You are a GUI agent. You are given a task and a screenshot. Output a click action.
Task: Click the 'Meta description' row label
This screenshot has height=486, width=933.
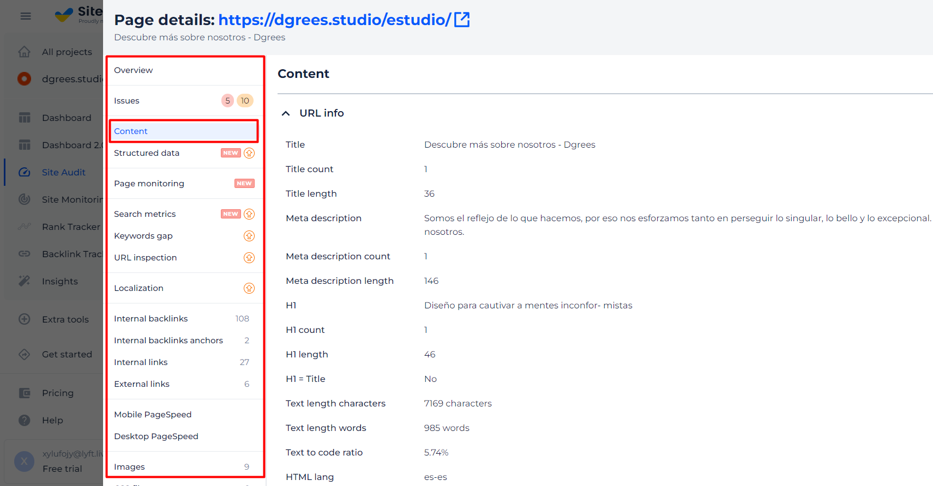pyautogui.click(x=324, y=218)
